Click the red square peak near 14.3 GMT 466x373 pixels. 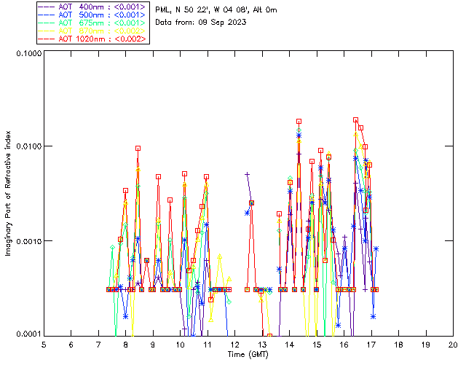pos(299,122)
